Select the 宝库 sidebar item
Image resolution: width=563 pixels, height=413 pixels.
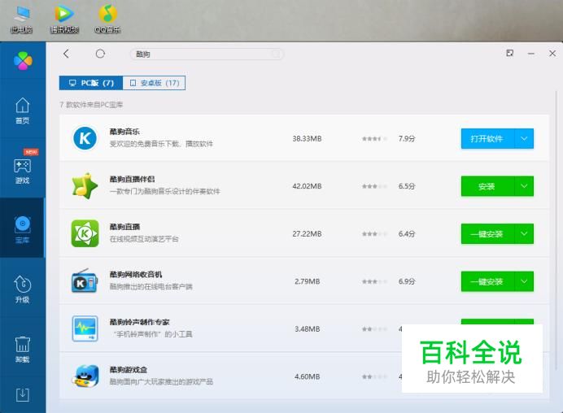coord(22,229)
